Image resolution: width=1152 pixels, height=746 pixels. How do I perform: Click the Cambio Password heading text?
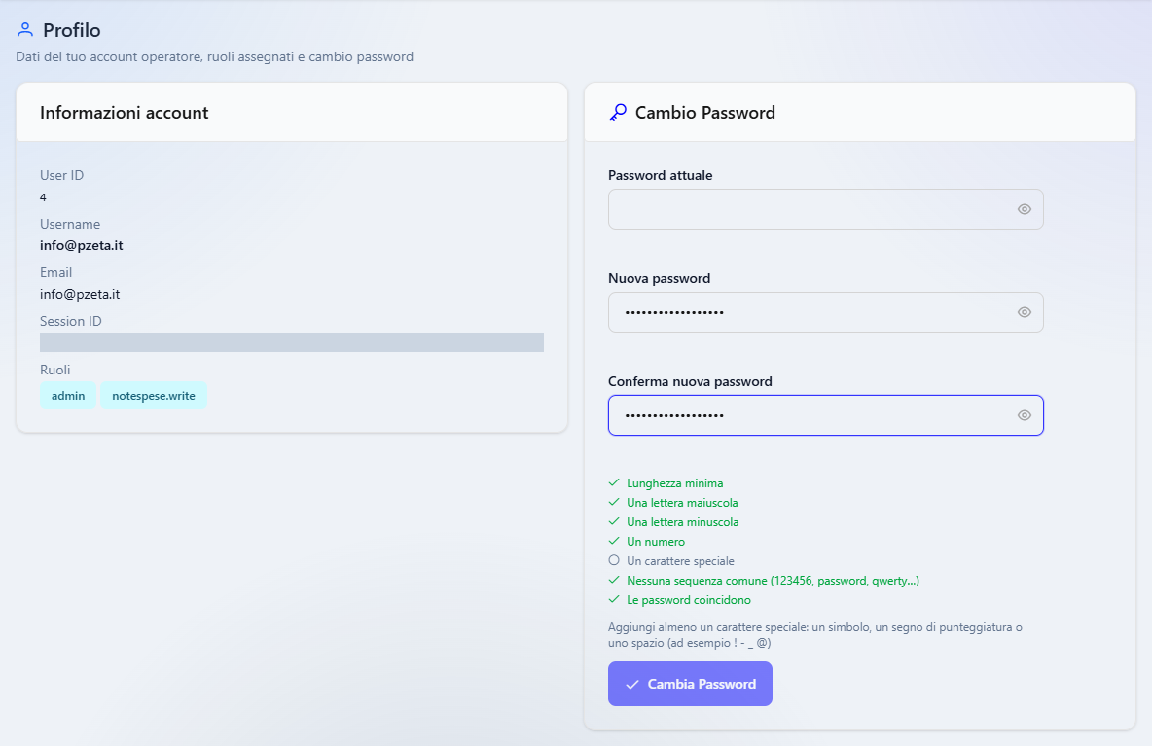point(705,113)
